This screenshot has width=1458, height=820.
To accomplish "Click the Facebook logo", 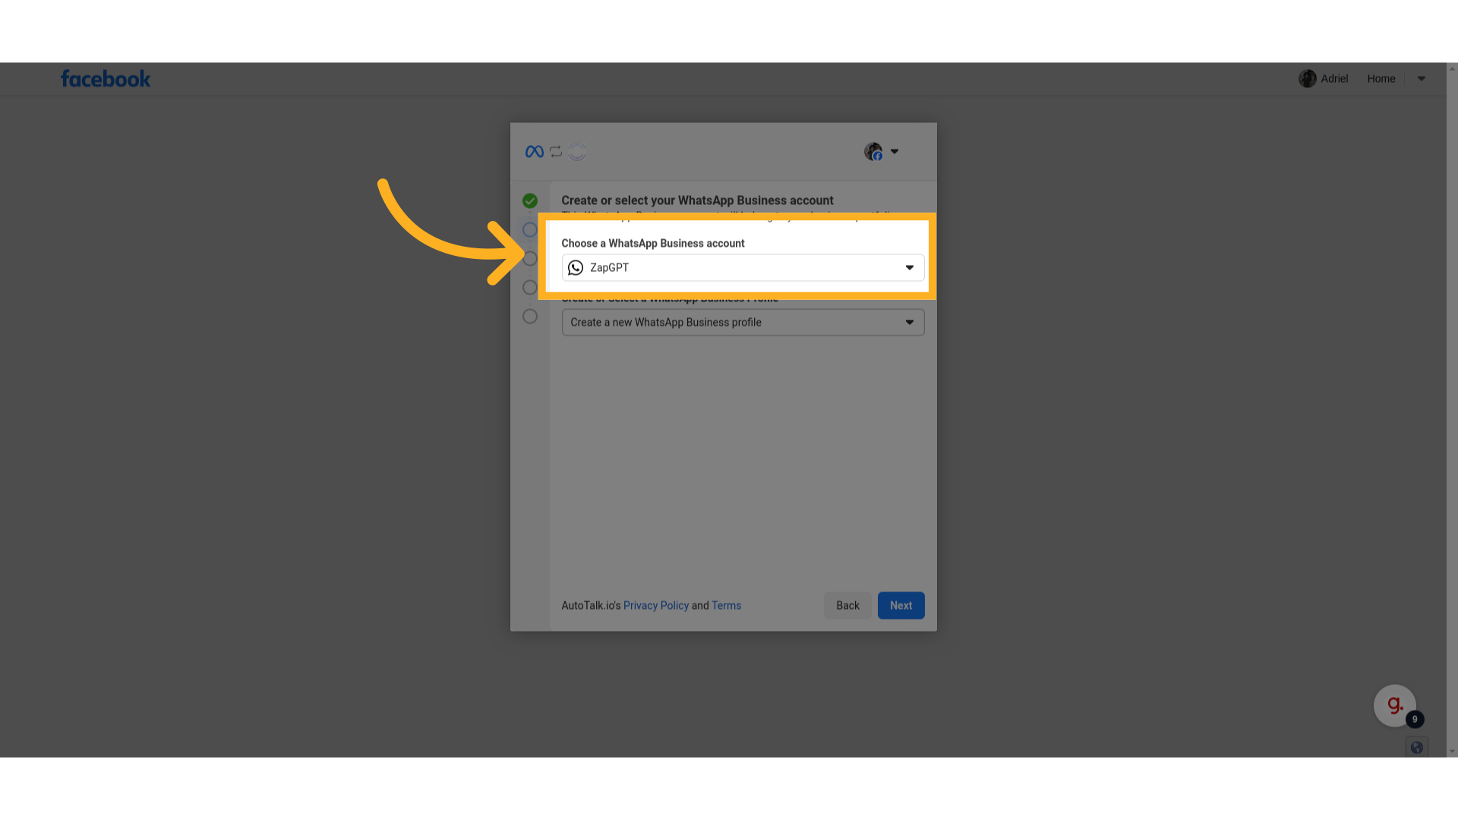I will point(106,79).
